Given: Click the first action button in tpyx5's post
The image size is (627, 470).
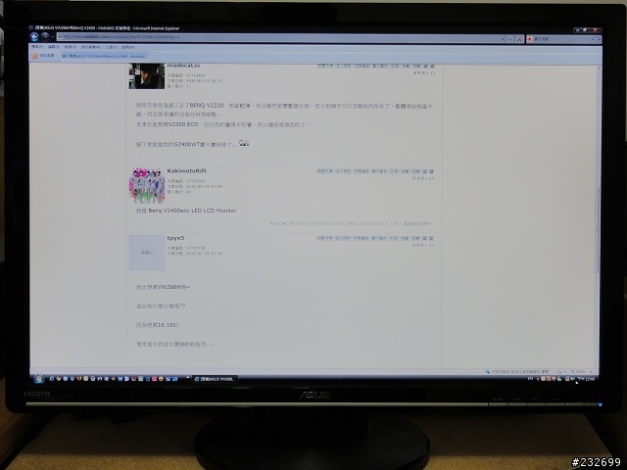Looking at the screenshot, I should tap(324, 238).
